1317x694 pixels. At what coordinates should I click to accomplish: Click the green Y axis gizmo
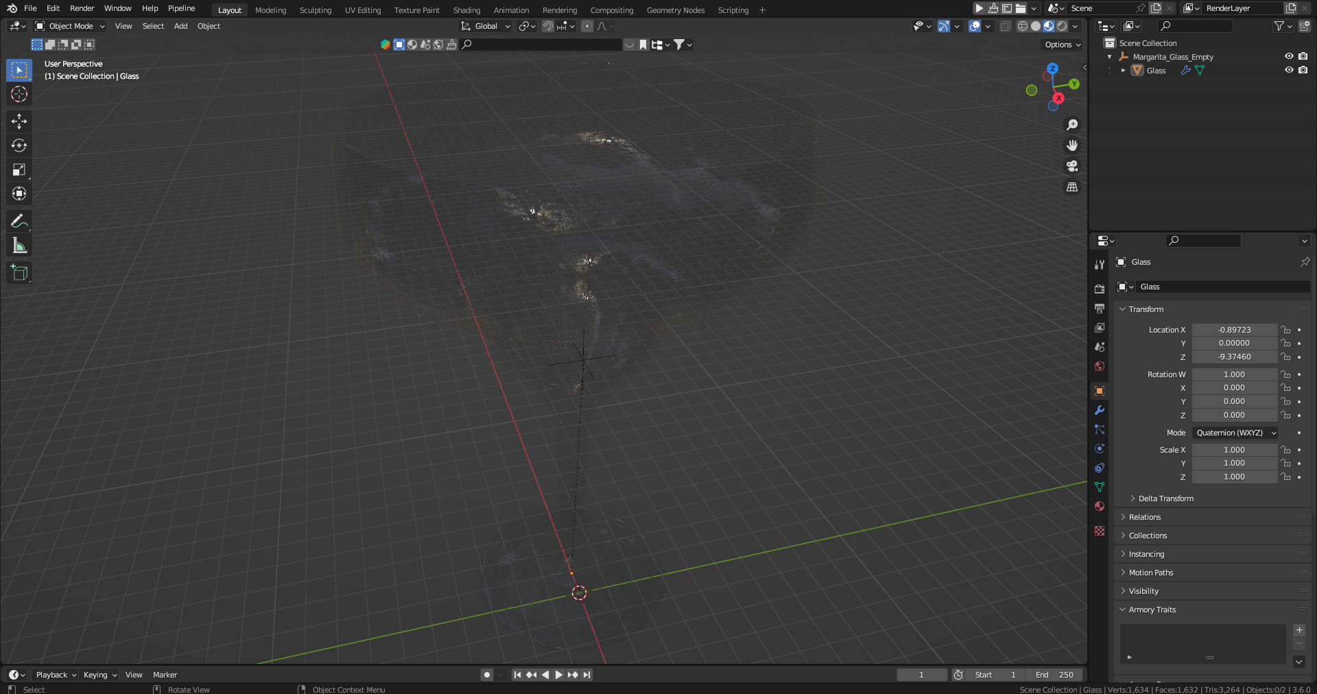click(1074, 84)
